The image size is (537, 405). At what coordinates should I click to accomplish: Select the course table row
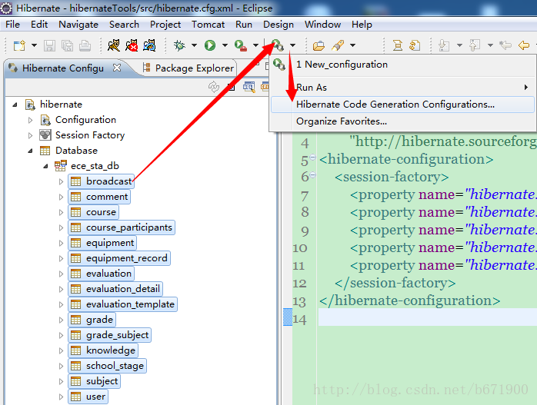click(94, 212)
